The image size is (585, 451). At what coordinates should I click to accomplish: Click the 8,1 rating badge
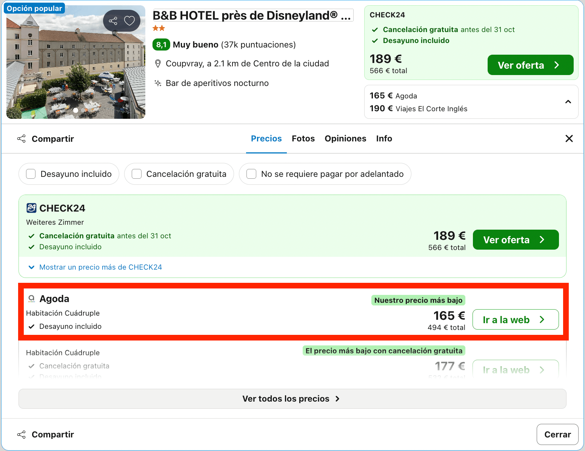162,45
